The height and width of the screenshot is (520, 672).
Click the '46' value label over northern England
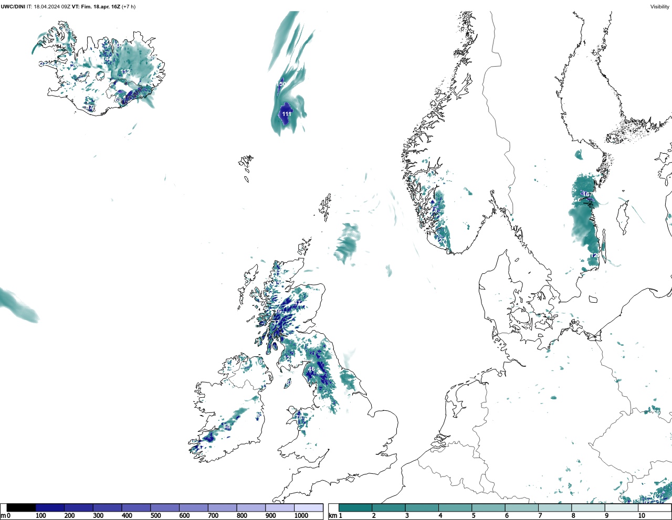(x=311, y=369)
